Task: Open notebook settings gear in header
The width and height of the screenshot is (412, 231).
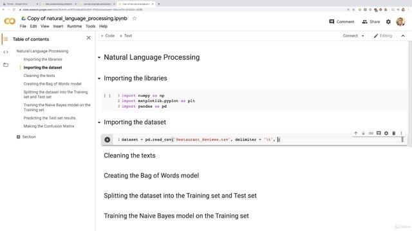Action: pos(388,22)
